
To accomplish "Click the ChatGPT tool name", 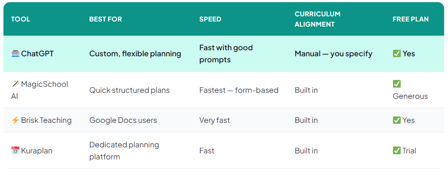I will click(x=38, y=54).
